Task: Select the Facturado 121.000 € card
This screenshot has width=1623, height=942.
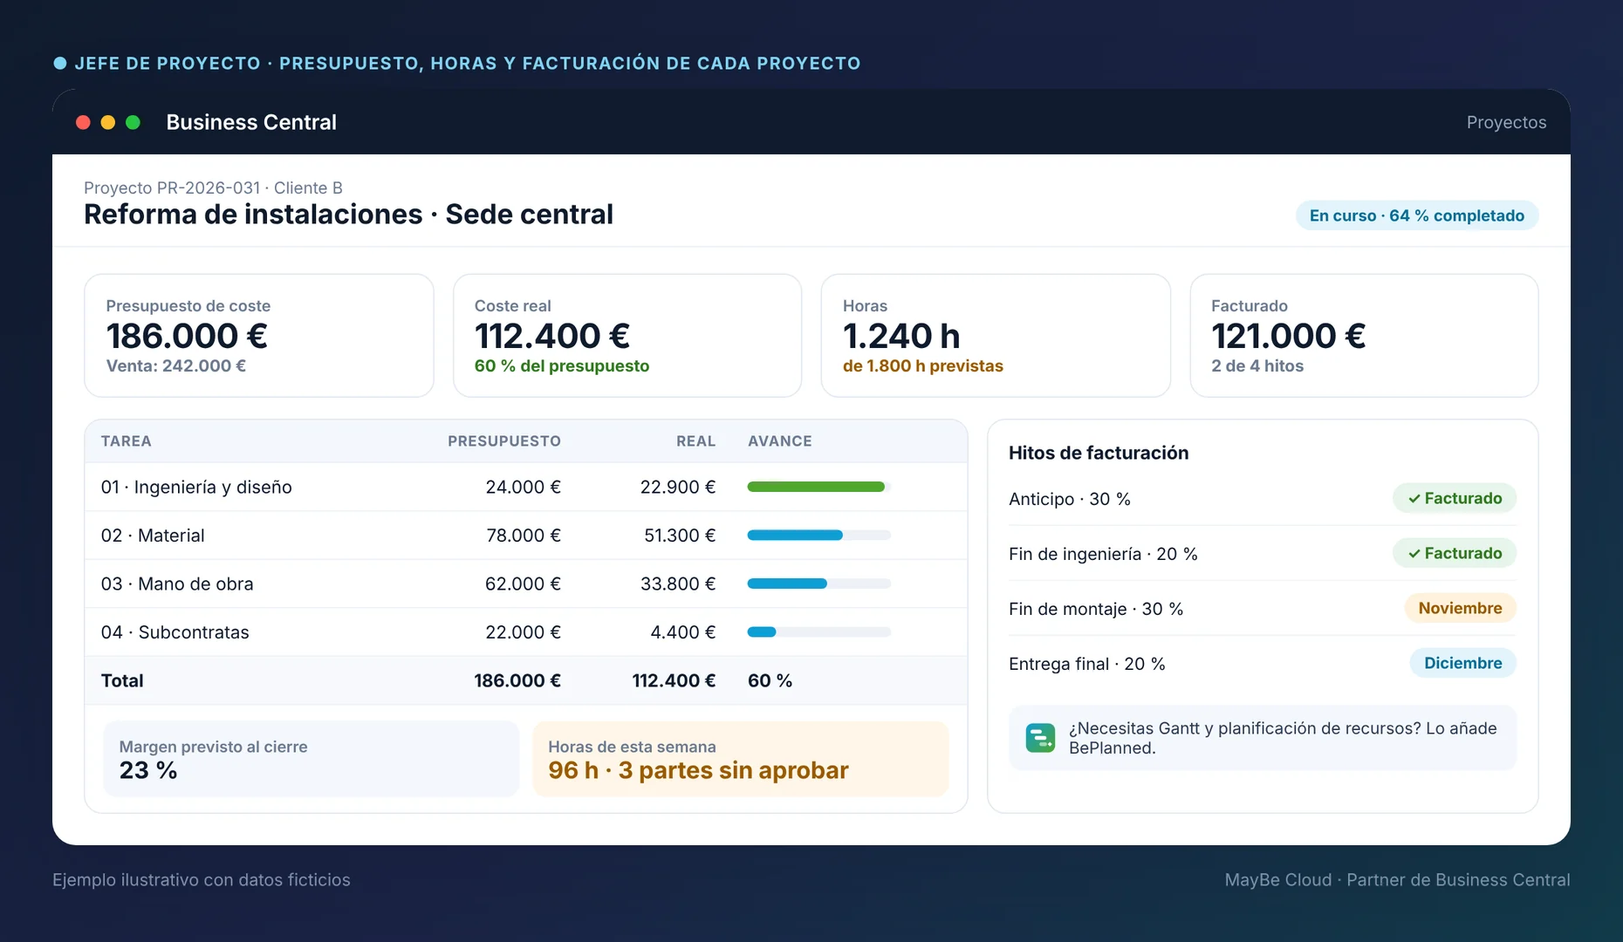Action: (1364, 336)
